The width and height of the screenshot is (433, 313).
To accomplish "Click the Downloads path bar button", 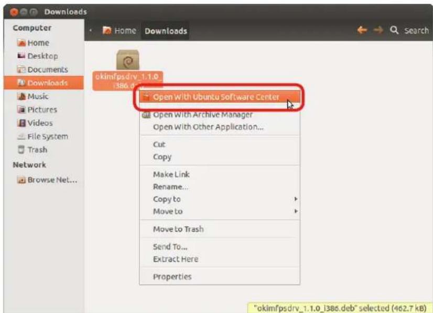I will (166, 30).
